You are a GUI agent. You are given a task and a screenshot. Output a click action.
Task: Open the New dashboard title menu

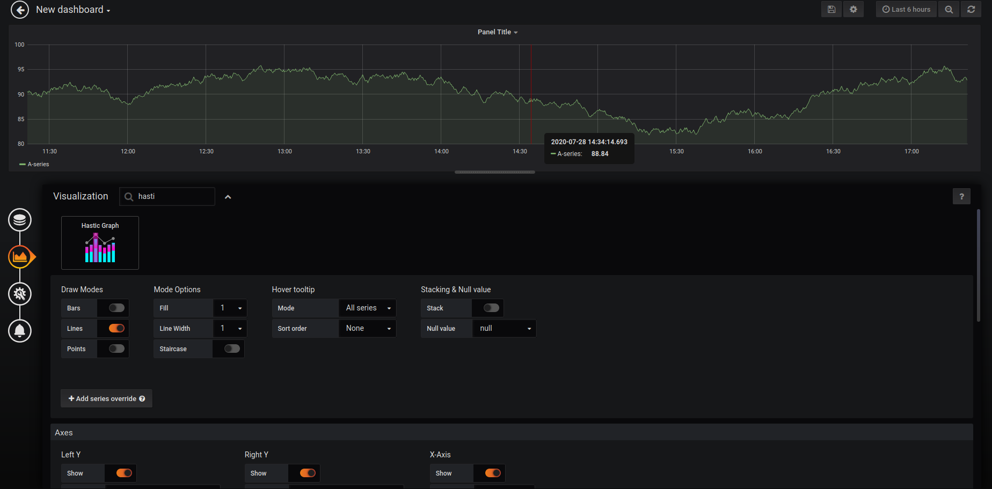[x=73, y=10]
